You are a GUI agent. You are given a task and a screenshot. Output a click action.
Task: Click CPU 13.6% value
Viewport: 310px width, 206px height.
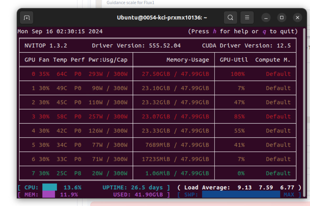pyautogui.click(x=72, y=187)
